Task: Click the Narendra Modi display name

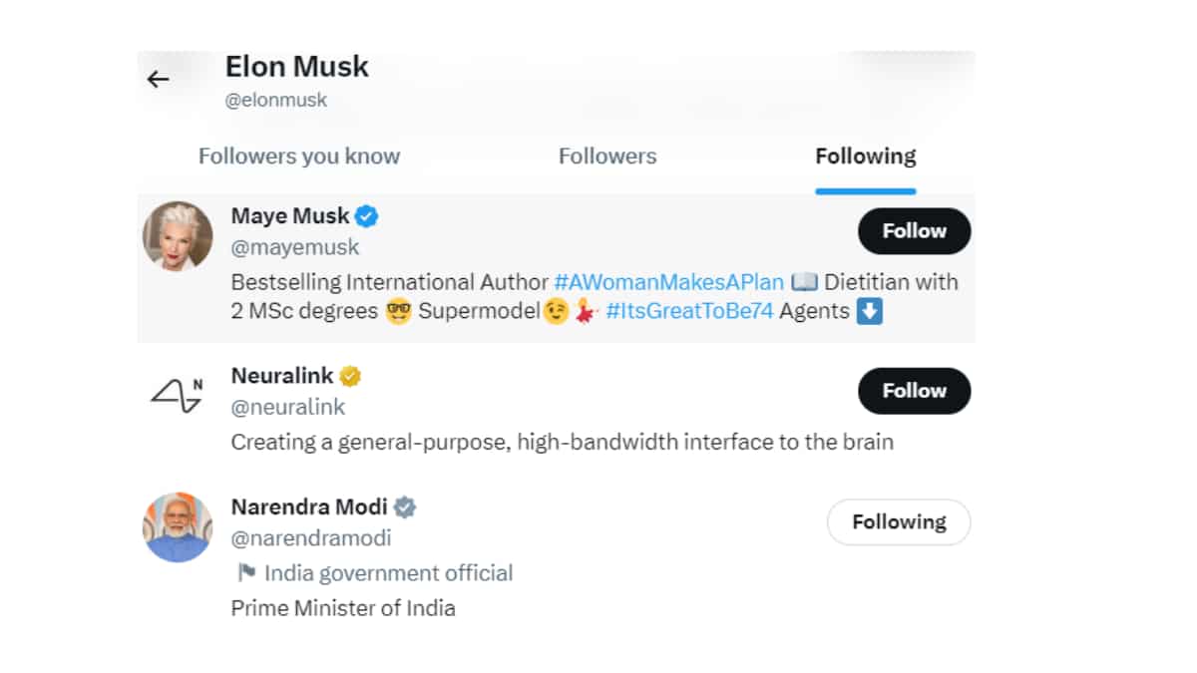Action: click(x=309, y=506)
